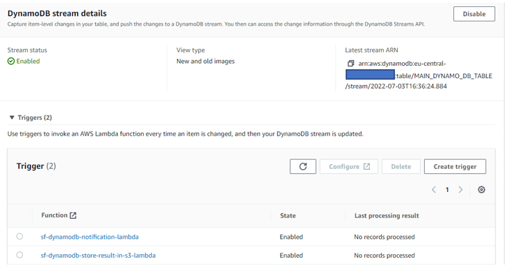Image resolution: width=506 pixels, height=268 pixels.
Task: Go to previous page of triggers
Action: click(x=434, y=190)
